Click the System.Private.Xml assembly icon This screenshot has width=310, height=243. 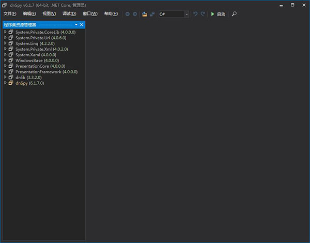coord(11,49)
